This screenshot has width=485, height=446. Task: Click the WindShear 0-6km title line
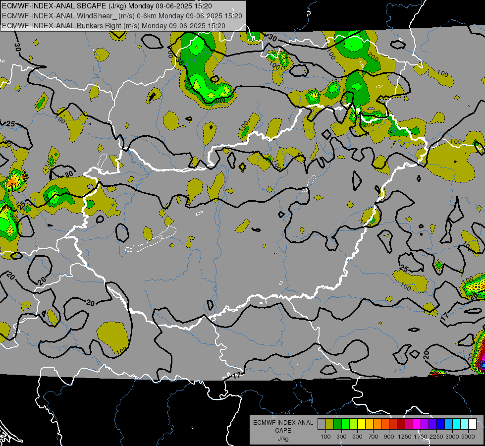122,16
